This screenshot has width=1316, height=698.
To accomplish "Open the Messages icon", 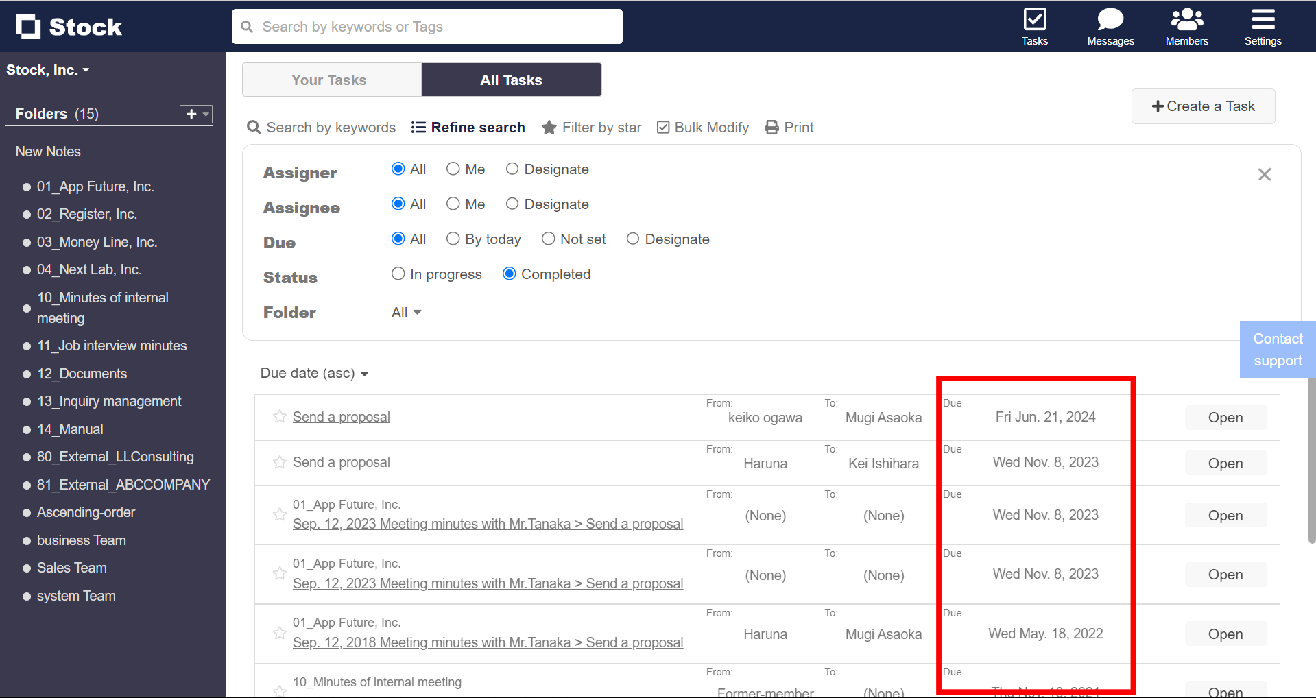I will [1110, 19].
